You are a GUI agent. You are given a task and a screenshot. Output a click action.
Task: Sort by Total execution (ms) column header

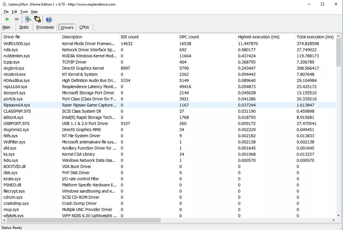coord(315,37)
